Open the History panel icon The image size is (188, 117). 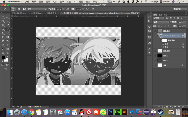[149, 17]
